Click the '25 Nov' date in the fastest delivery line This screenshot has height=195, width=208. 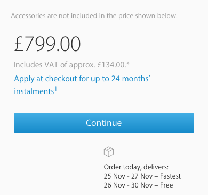tap(115, 176)
